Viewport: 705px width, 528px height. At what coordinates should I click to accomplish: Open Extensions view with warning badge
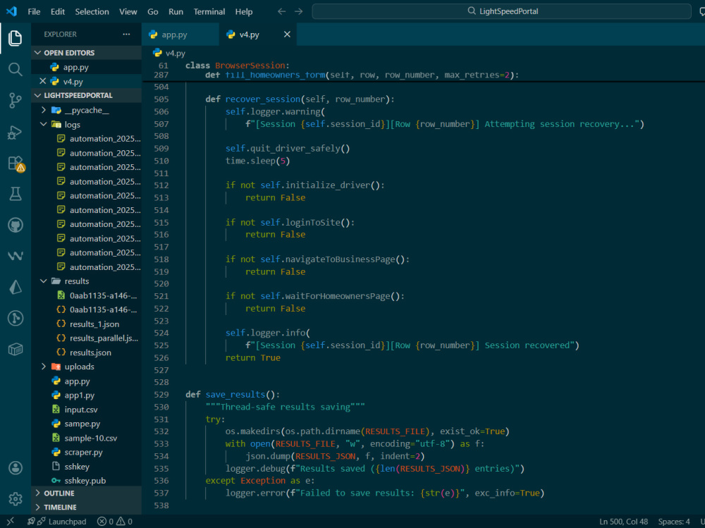[16, 164]
